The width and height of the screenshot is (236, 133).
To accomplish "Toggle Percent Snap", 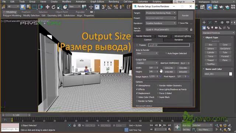I will click(x=116, y=7).
